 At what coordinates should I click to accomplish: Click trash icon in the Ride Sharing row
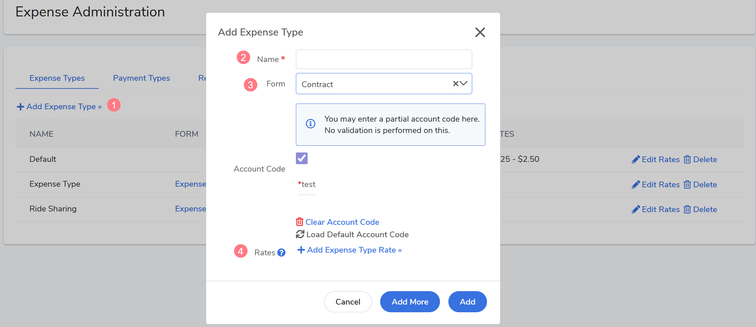click(687, 209)
